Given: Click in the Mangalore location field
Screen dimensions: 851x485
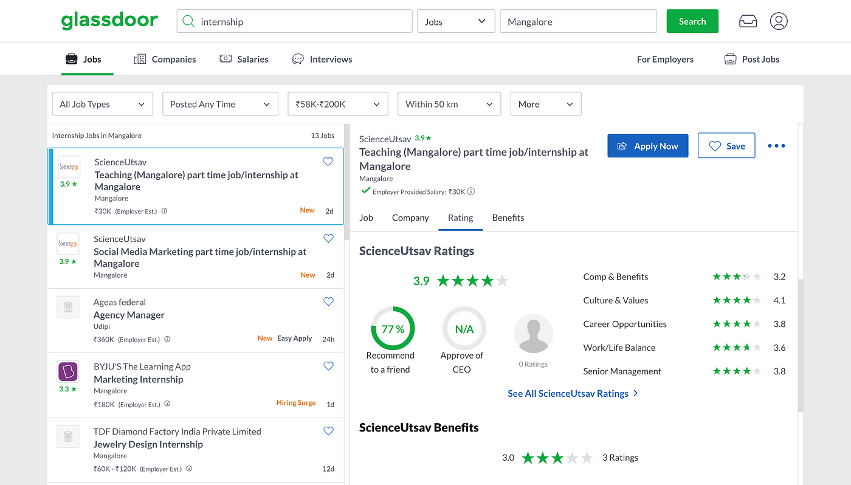Looking at the screenshot, I should tap(579, 21).
